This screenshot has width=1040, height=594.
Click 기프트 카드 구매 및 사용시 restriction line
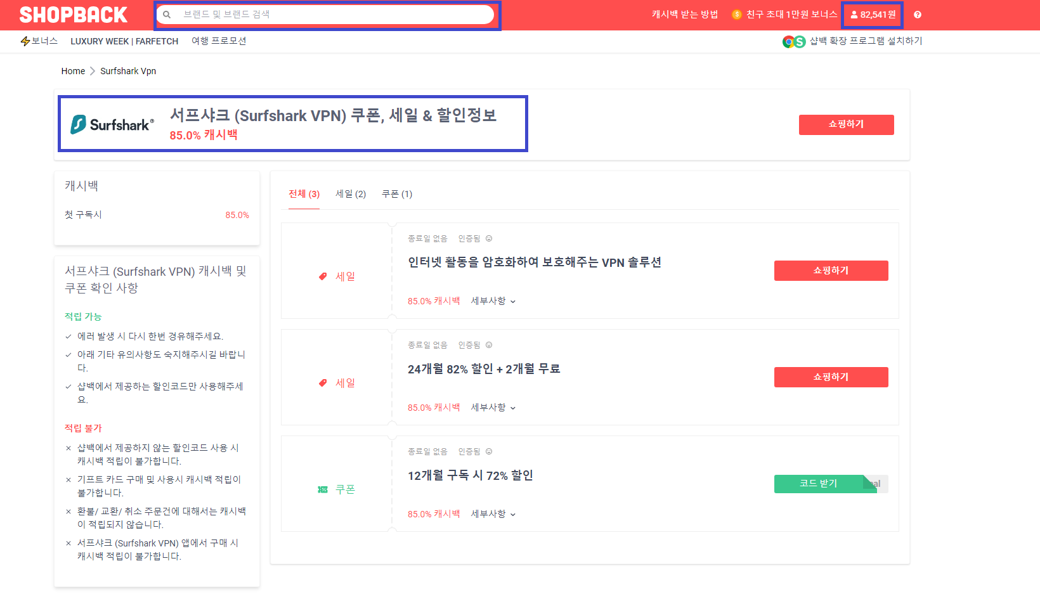(x=159, y=486)
